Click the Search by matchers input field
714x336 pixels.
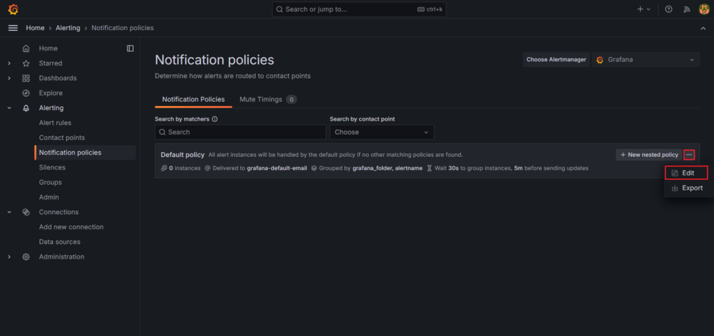click(x=240, y=132)
